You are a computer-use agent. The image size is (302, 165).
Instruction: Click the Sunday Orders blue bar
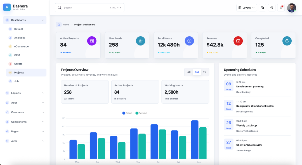point(195,140)
